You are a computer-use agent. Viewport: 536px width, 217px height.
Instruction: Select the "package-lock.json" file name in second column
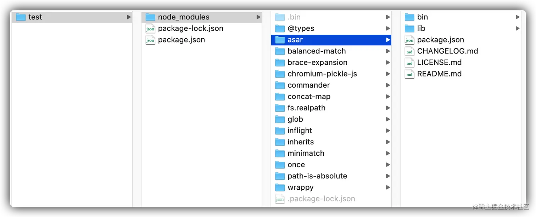point(191,29)
